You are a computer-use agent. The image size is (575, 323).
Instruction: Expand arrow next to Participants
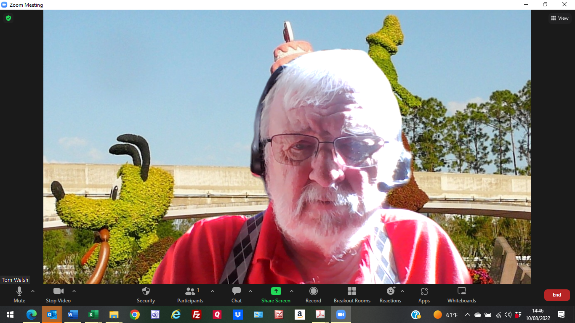(x=212, y=291)
